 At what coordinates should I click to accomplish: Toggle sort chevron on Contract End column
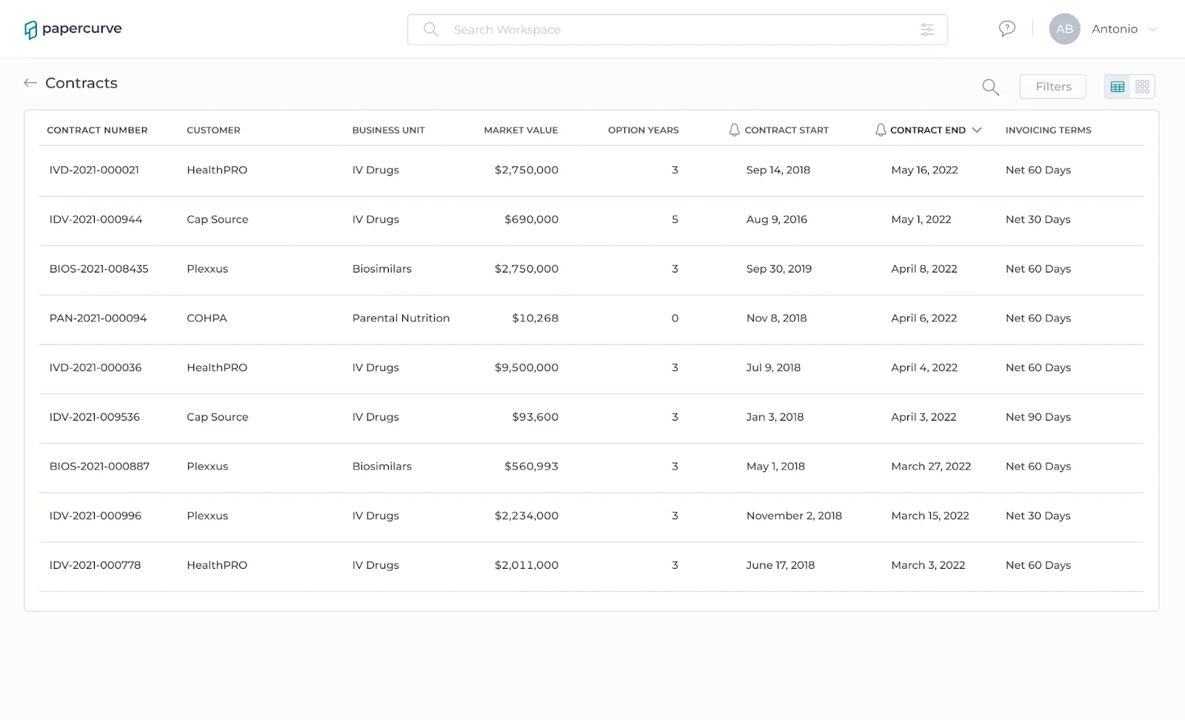[x=977, y=130]
